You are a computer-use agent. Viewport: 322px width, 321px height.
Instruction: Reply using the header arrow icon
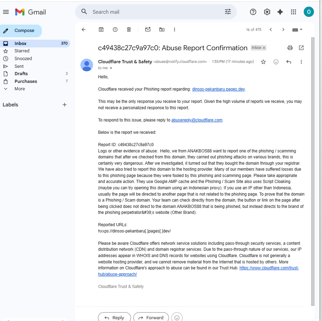(x=289, y=62)
